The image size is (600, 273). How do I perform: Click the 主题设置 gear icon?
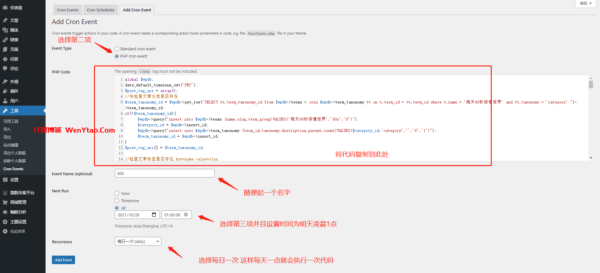5,222
